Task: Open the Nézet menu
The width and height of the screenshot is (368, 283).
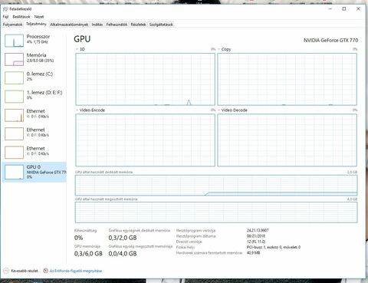Action: click(39, 17)
